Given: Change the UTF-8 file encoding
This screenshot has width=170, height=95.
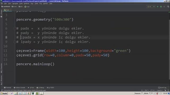Looking at the screenshot, I should 153,90.
